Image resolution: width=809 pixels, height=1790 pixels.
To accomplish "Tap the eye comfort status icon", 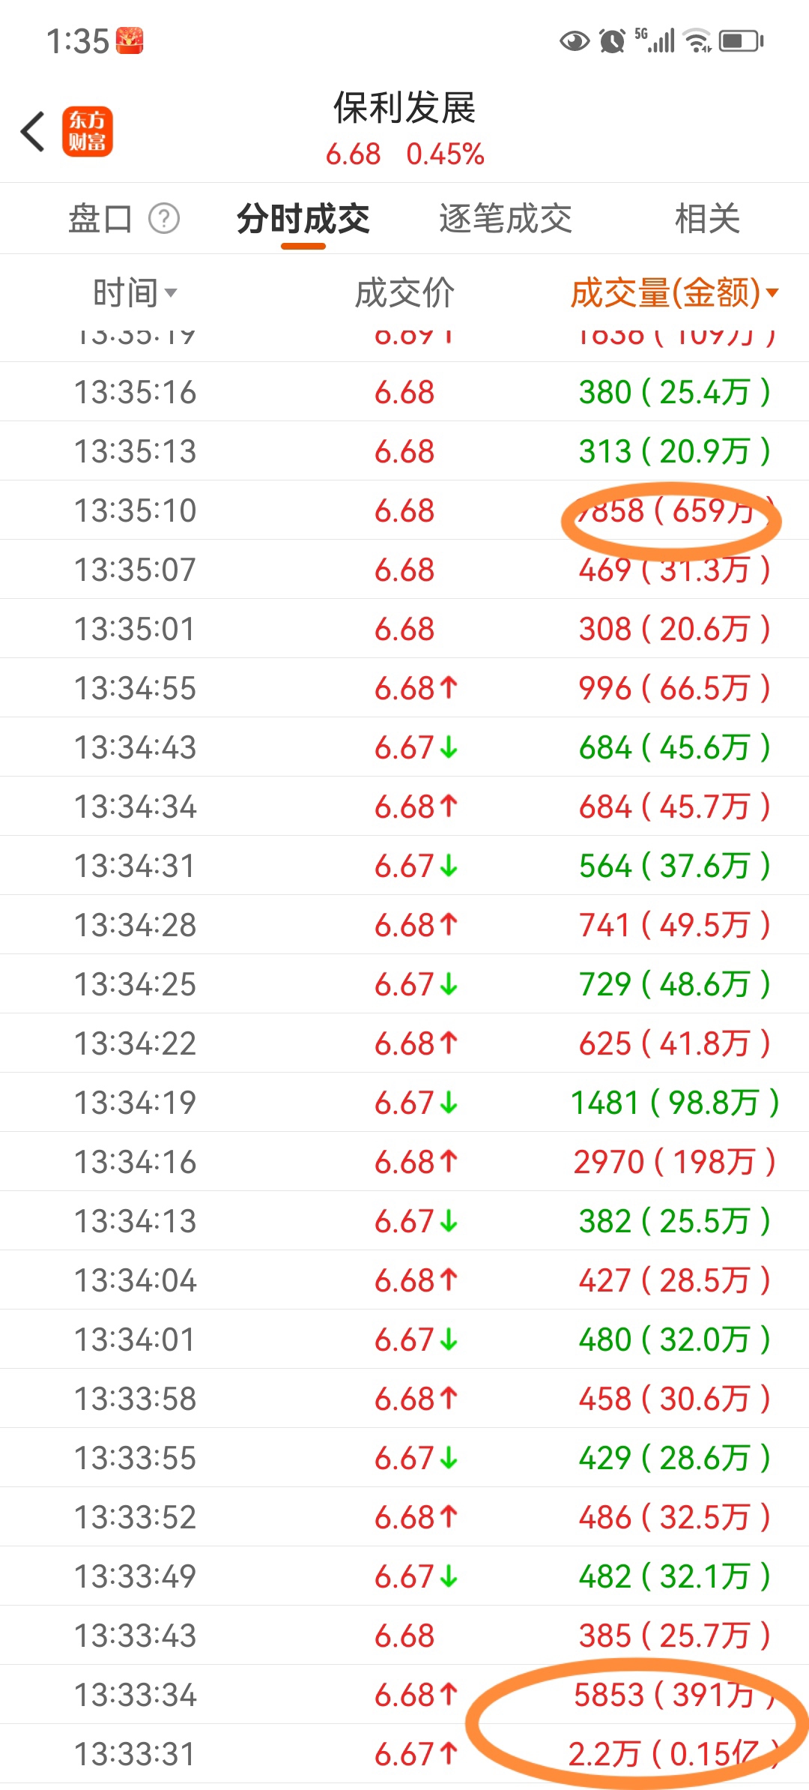I will point(575,40).
